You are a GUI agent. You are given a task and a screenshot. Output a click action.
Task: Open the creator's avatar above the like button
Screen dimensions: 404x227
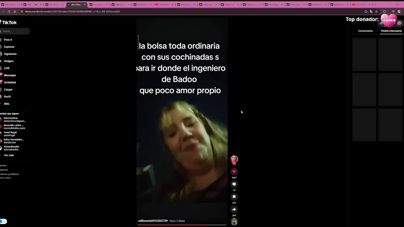pos(234,159)
